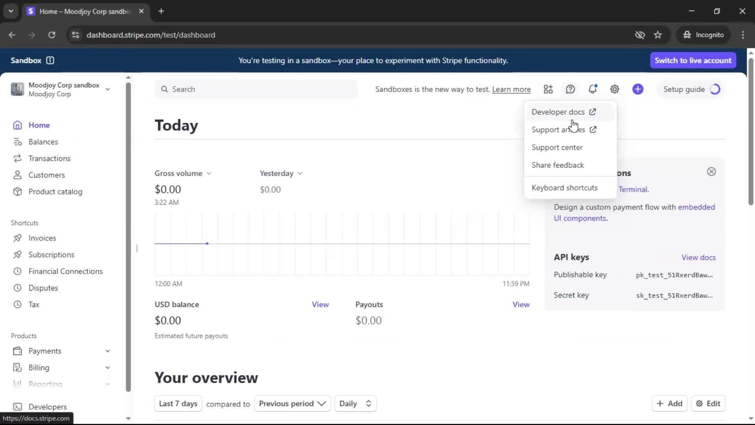The width and height of the screenshot is (755, 425).
Task: Click Switch to live account button
Action: click(x=693, y=60)
